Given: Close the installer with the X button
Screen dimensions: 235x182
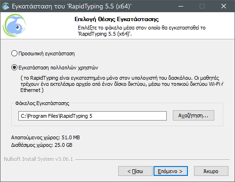Looking at the screenshot, I should [224, 6].
